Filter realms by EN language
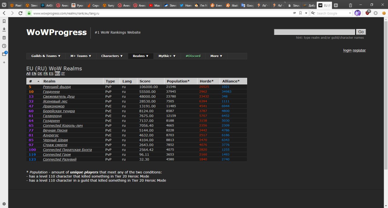The image size is (388, 208). click(34, 73)
